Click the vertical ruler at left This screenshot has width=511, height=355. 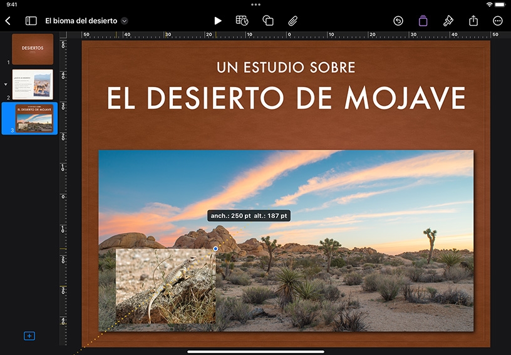tap(63, 192)
